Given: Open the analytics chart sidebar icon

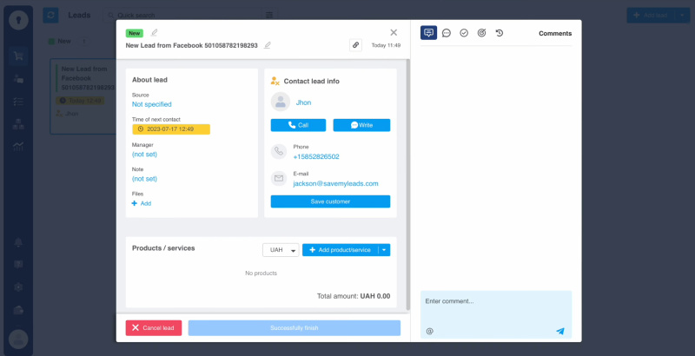Looking at the screenshot, I should tap(18, 147).
